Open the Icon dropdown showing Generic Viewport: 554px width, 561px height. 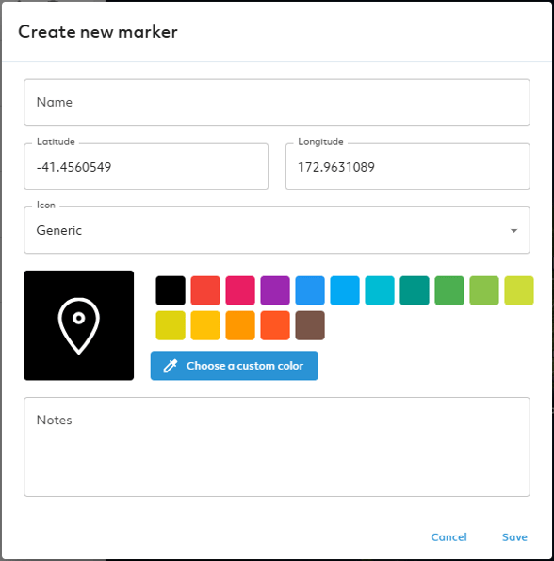point(277,230)
